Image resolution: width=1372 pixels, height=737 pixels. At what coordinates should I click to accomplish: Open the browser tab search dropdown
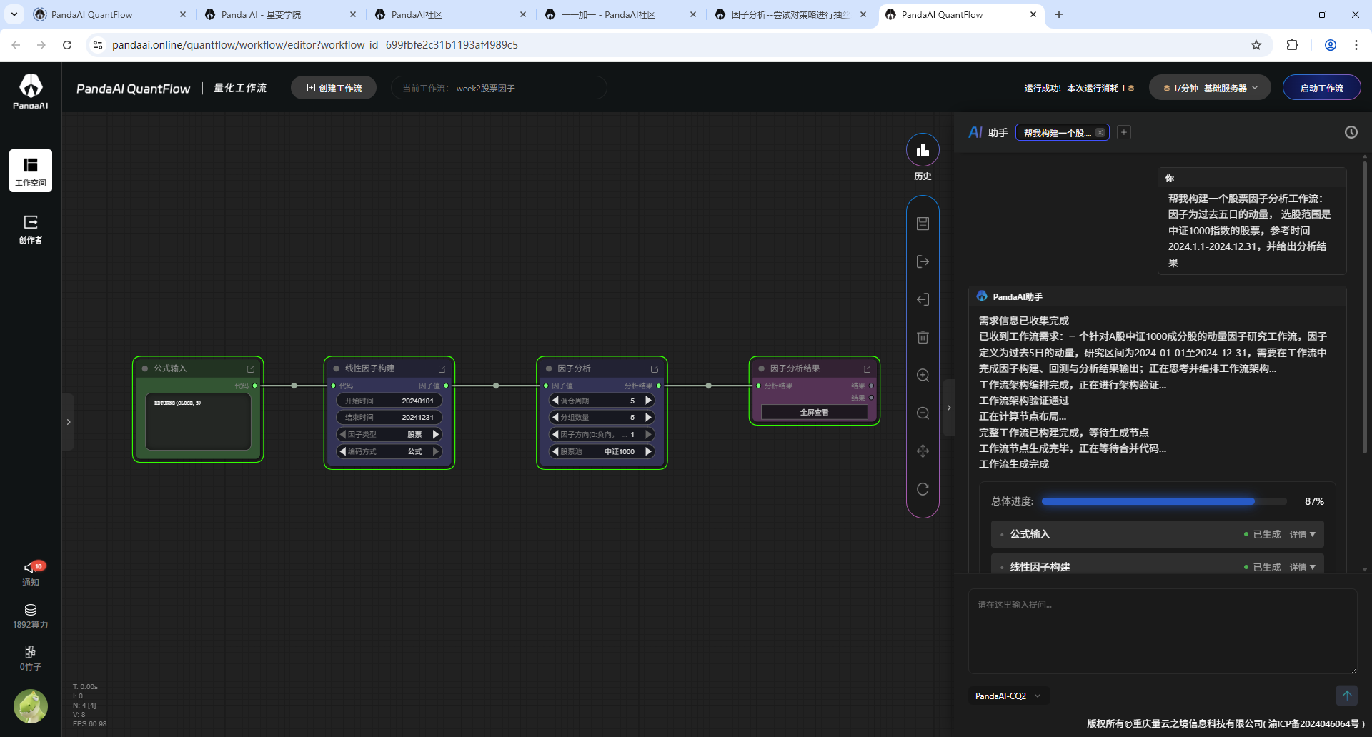pyautogui.click(x=14, y=14)
